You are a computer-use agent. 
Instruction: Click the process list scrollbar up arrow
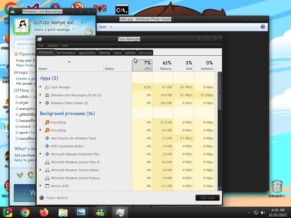220,74
